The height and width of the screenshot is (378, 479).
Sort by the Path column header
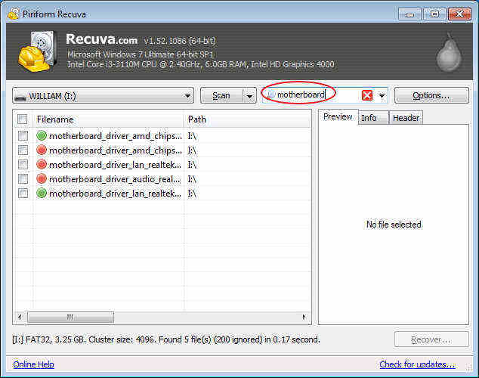coord(246,119)
